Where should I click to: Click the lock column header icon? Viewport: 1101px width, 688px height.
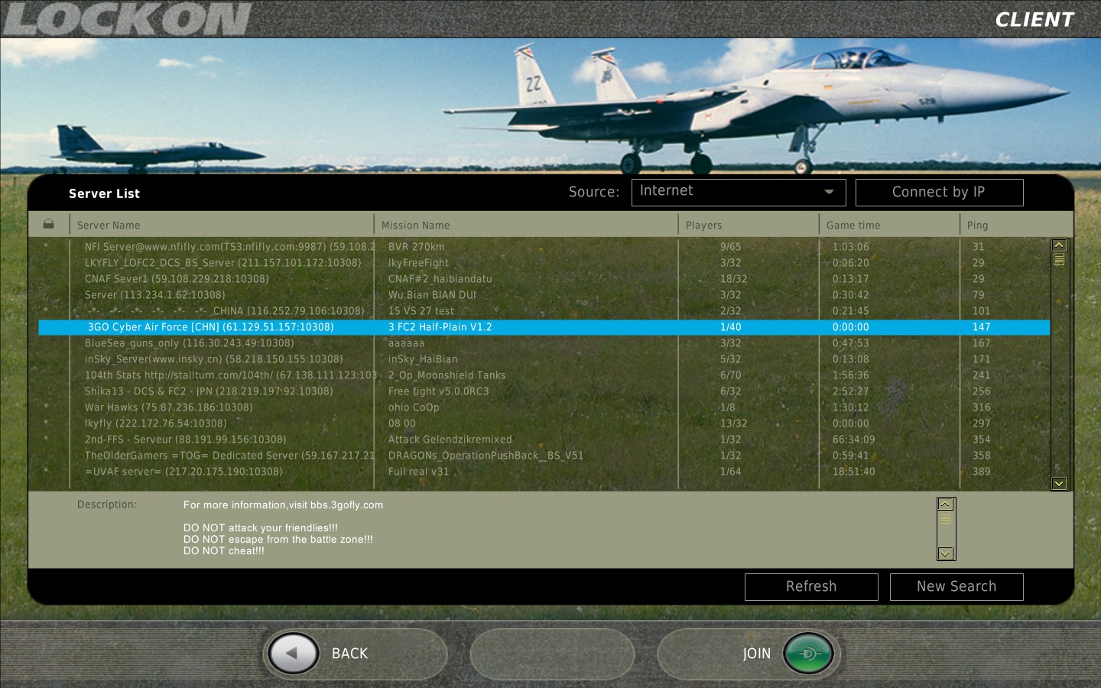click(x=49, y=224)
